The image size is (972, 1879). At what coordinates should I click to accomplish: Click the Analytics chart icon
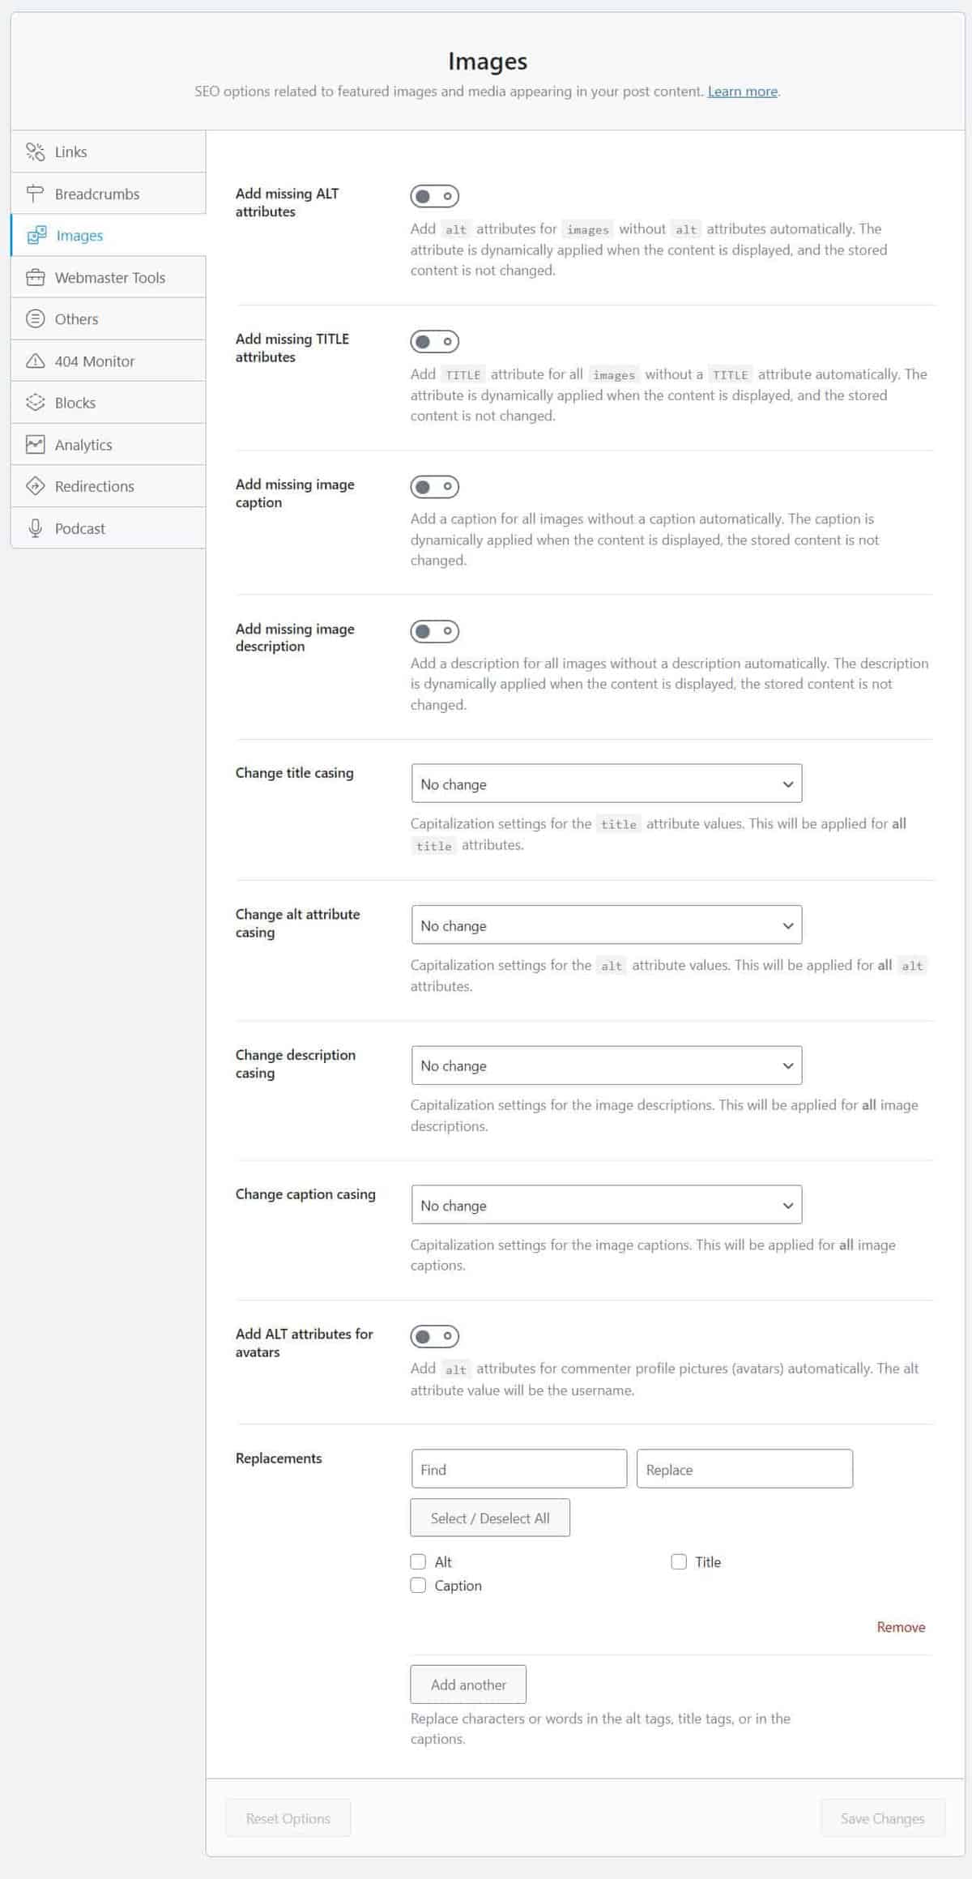tap(35, 445)
